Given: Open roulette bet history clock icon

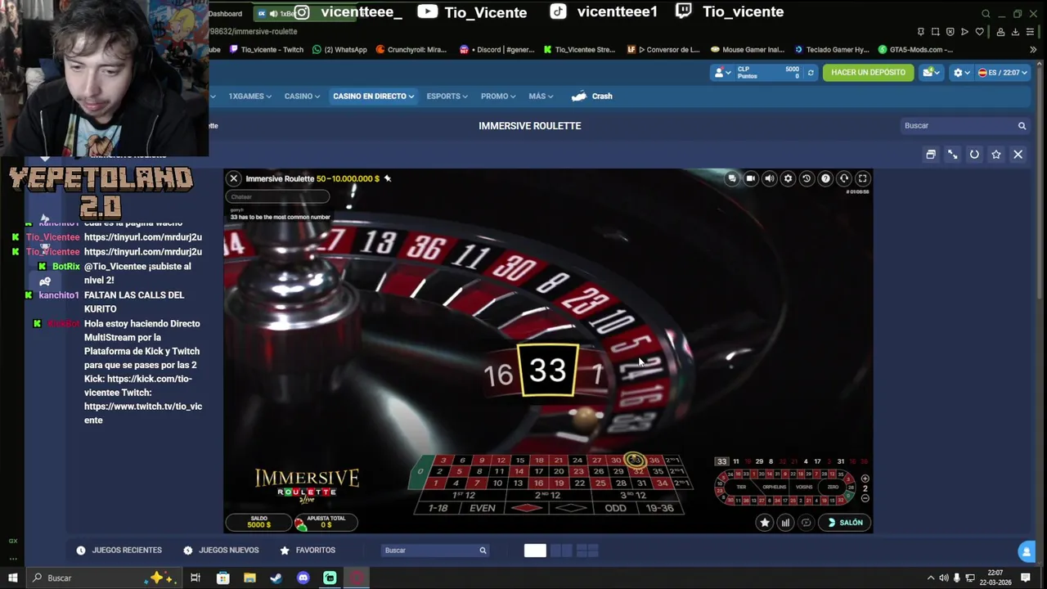Looking at the screenshot, I should tap(807, 178).
